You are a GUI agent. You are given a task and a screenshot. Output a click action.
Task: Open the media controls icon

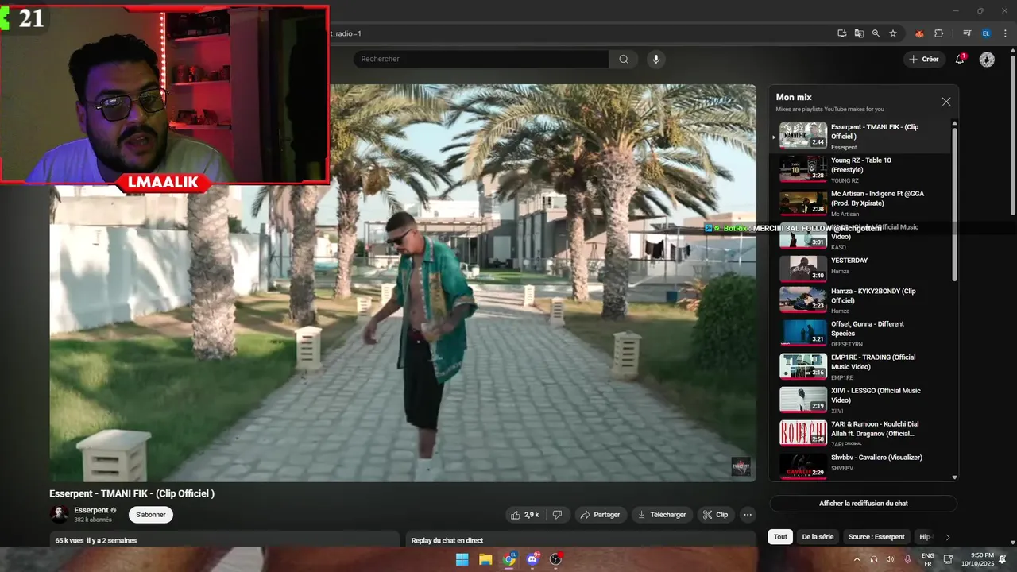click(967, 33)
